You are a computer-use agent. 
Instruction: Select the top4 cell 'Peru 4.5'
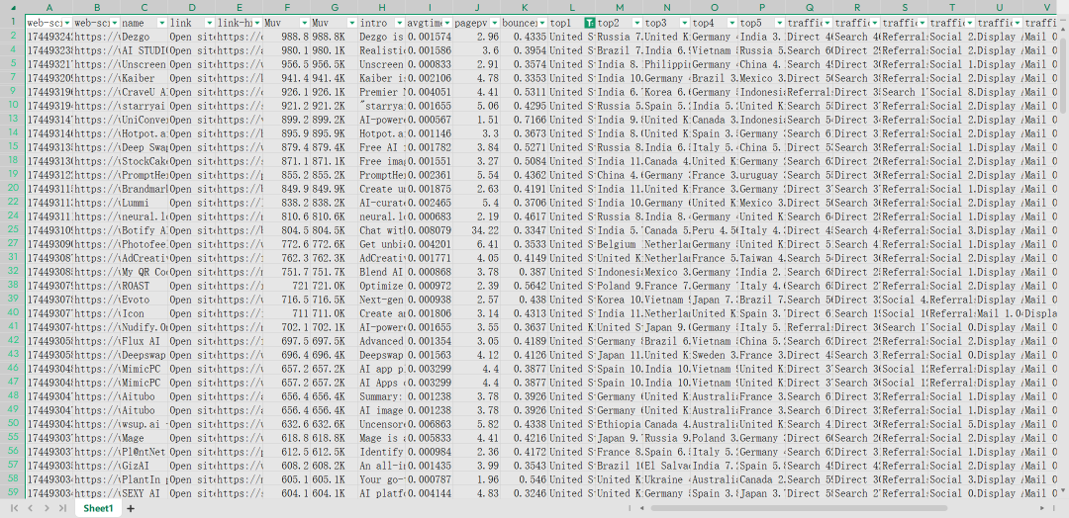coord(715,230)
